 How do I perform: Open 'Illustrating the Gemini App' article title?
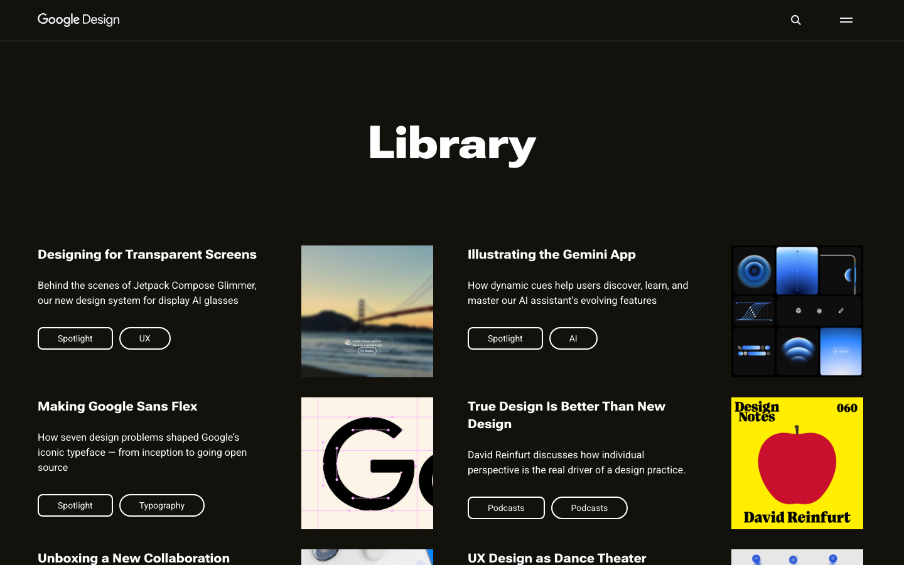(x=551, y=254)
